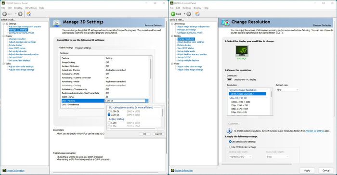Click Restore Defaults in Change Resolution
The image size is (337, 175).
point(322,25)
